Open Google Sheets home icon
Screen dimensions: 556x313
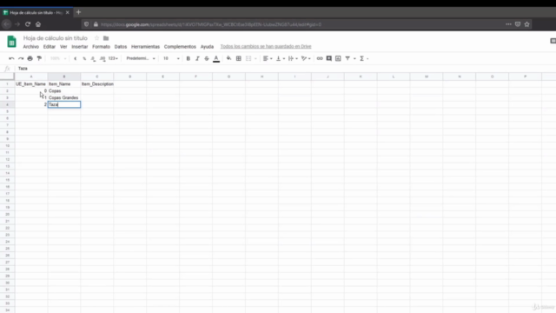[11, 42]
